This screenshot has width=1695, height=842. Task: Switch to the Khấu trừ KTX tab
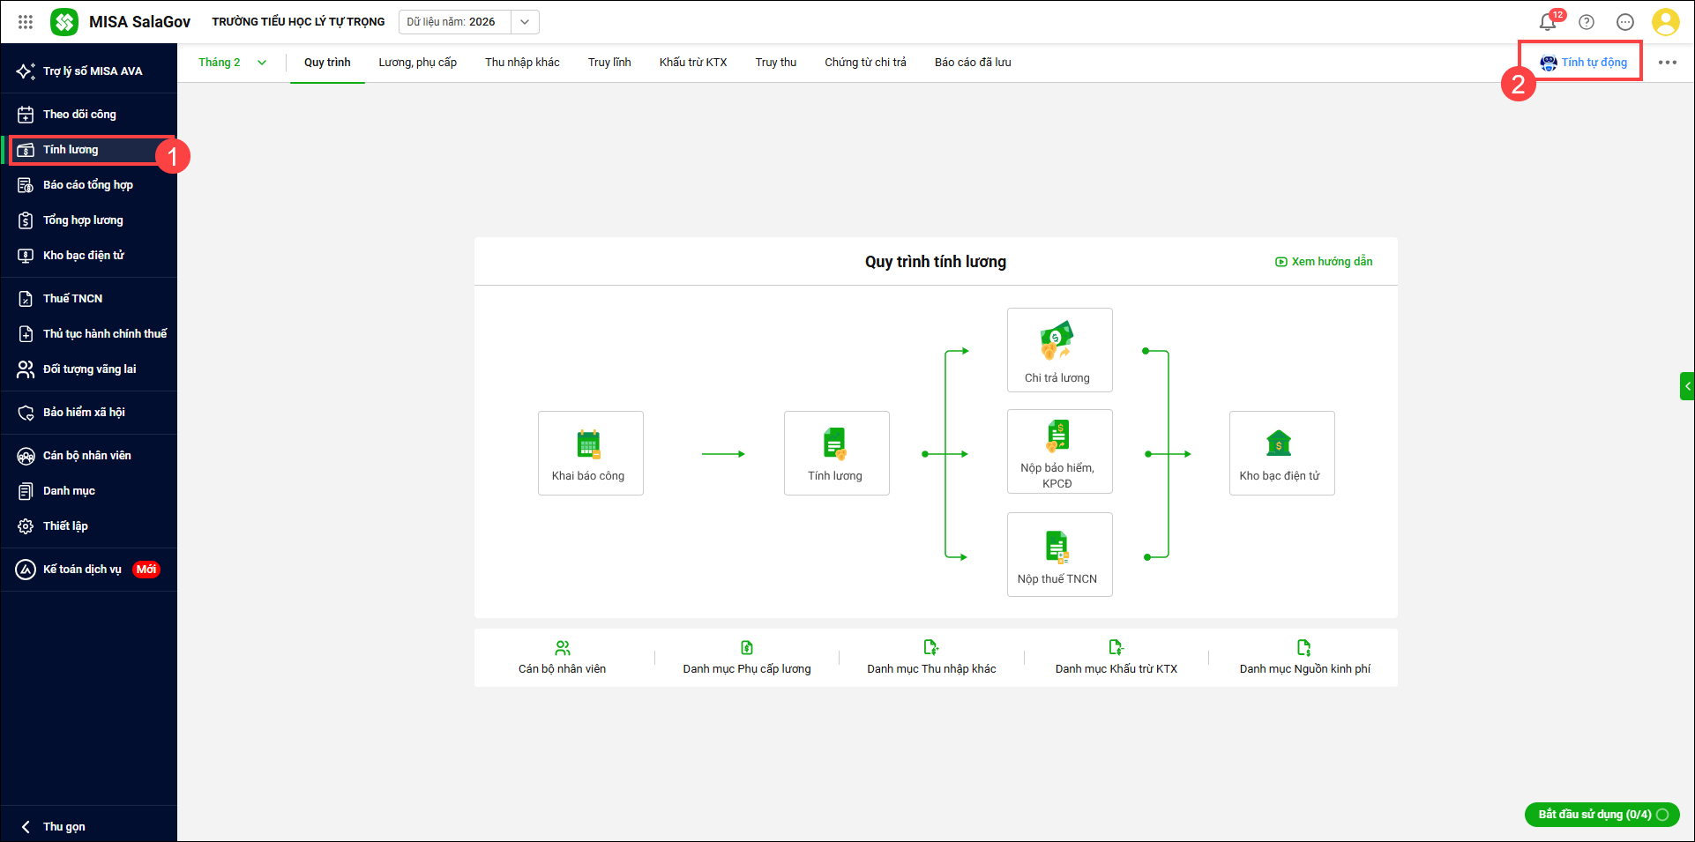[x=693, y=63]
